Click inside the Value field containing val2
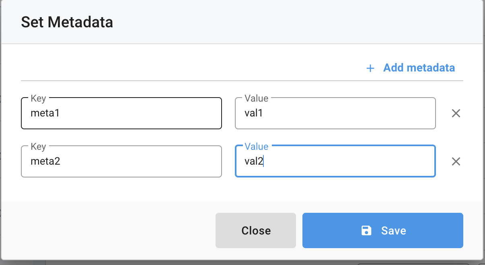Viewport: 485px width, 265px height. pos(335,161)
